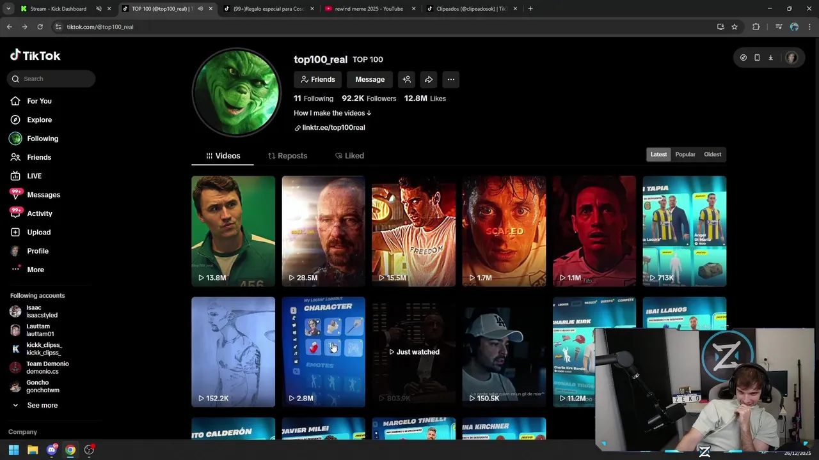Open the SCARED video with 1.7M views
The height and width of the screenshot is (460, 819).
[504, 231]
